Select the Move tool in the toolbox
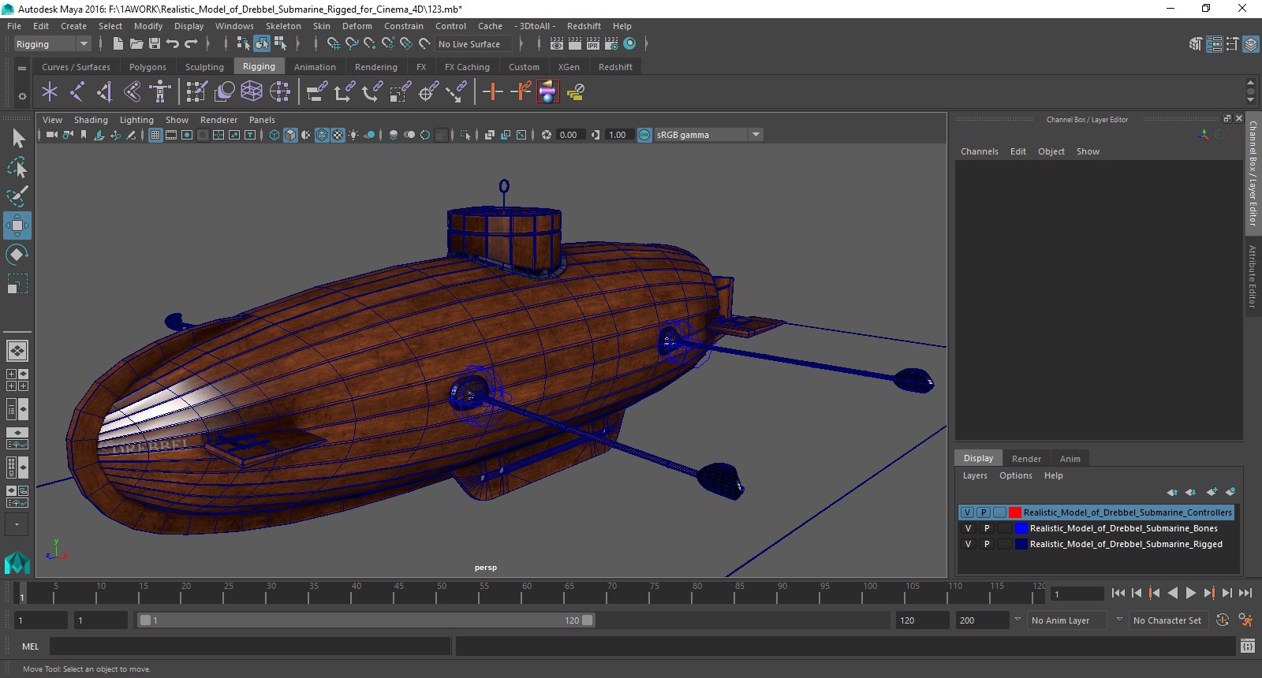Viewport: 1262px width, 678px height. tap(17, 225)
